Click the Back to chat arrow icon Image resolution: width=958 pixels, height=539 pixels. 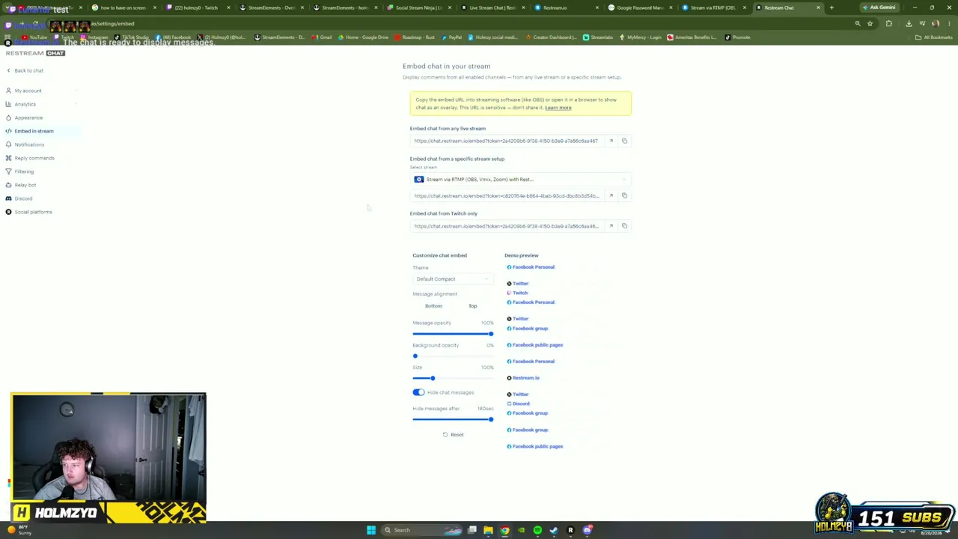pos(8,70)
